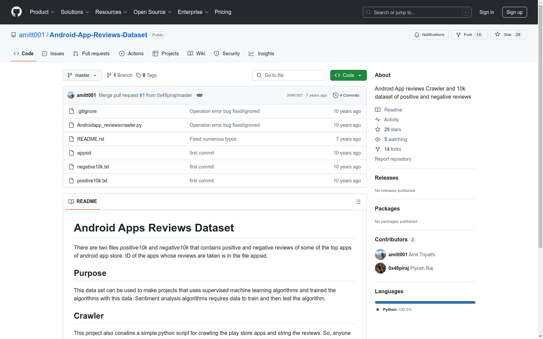Expand the Enterprise menu
The width and height of the screenshot is (543, 339).
pyautogui.click(x=193, y=12)
